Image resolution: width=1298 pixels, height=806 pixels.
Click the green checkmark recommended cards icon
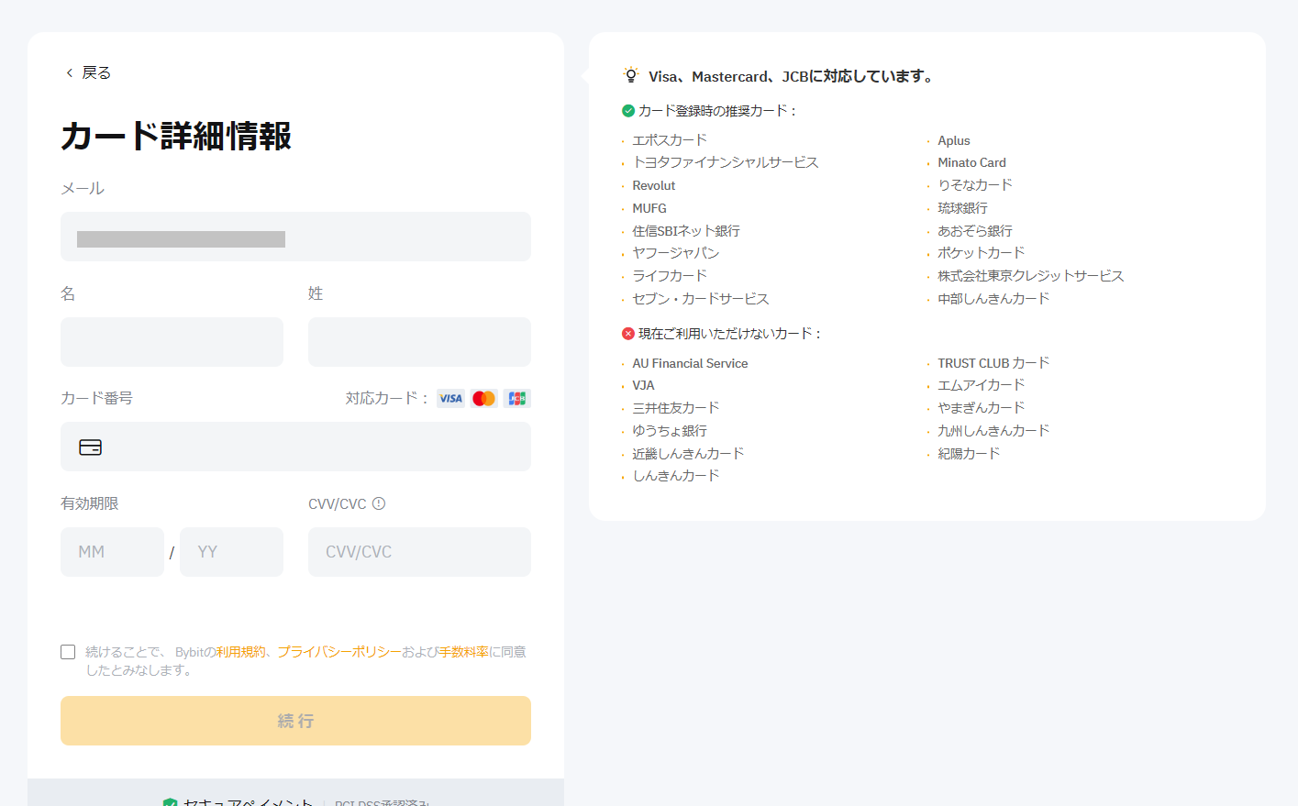point(628,111)
